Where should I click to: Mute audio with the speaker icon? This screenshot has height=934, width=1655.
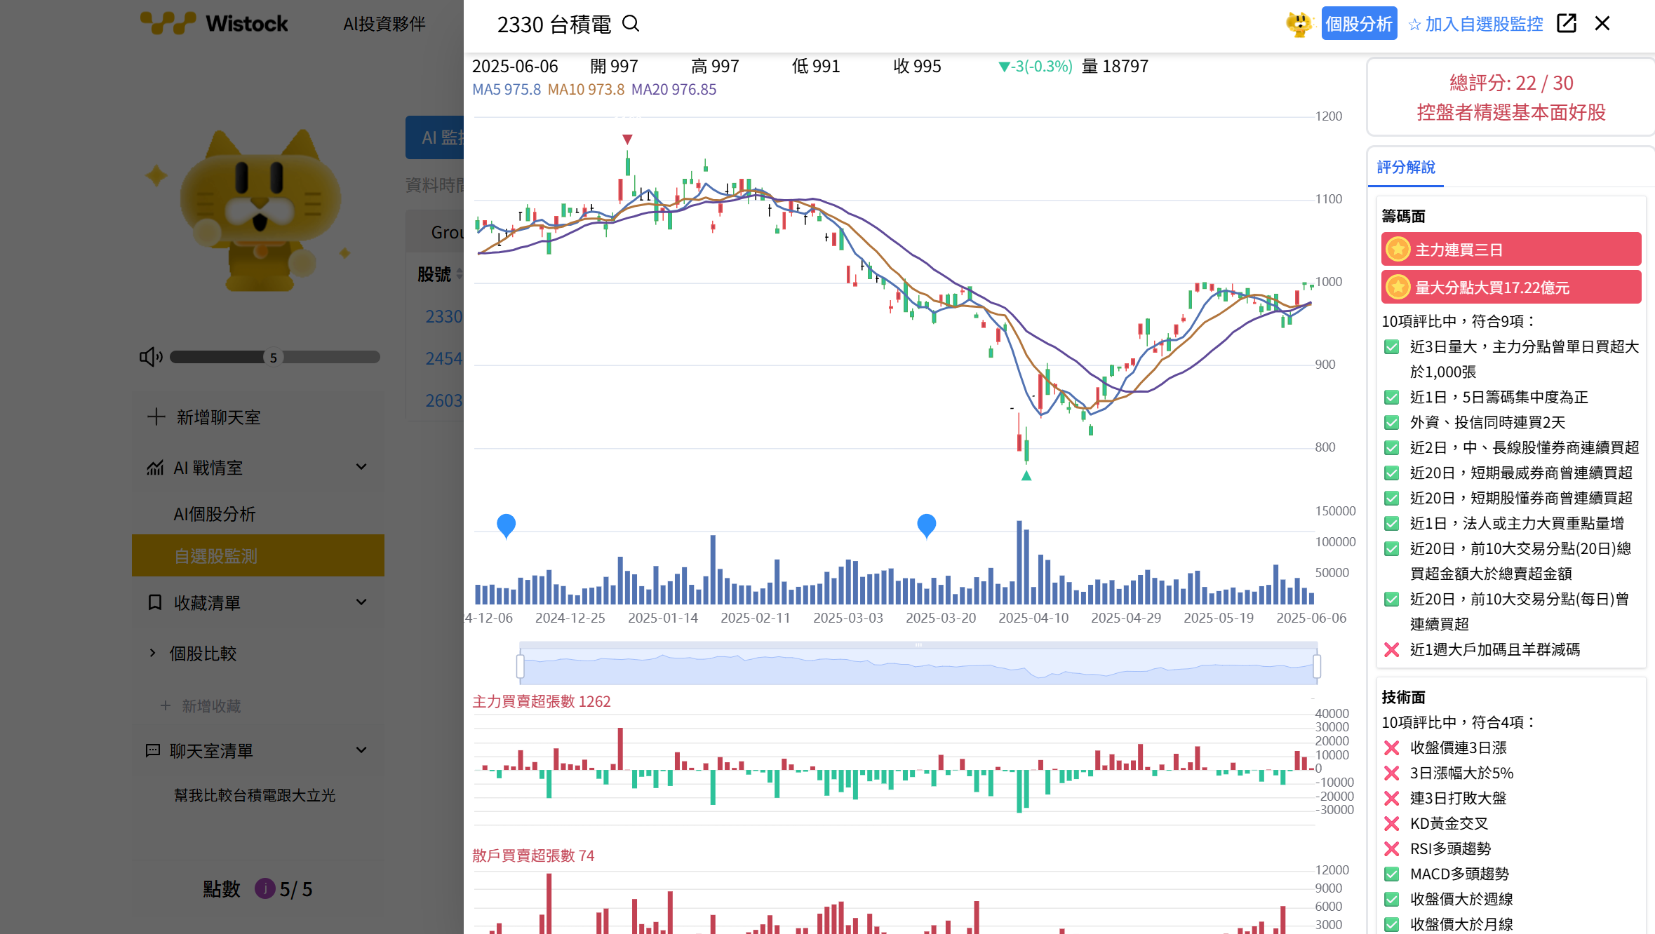[x=150, y=356]
